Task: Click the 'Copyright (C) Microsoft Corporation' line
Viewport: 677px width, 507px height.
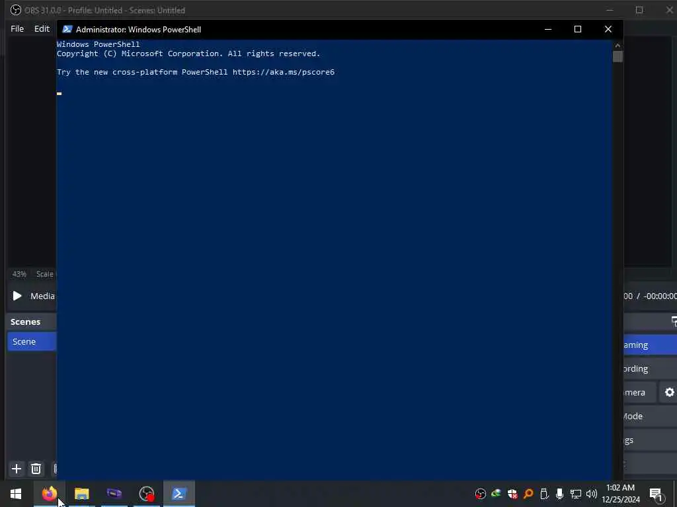Action: [188, 54]
